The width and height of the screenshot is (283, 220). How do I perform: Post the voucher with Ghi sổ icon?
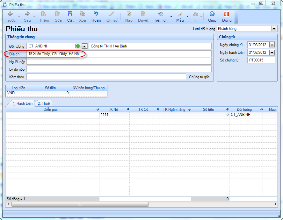pos(112,14)
